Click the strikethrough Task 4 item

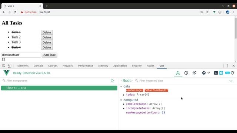pos(16,47)
